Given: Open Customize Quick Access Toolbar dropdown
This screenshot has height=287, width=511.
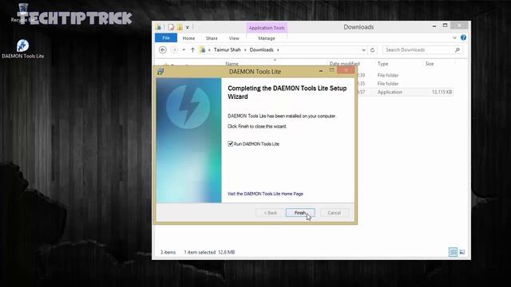Looking at the screenshot, I should (x=188, y=27).
